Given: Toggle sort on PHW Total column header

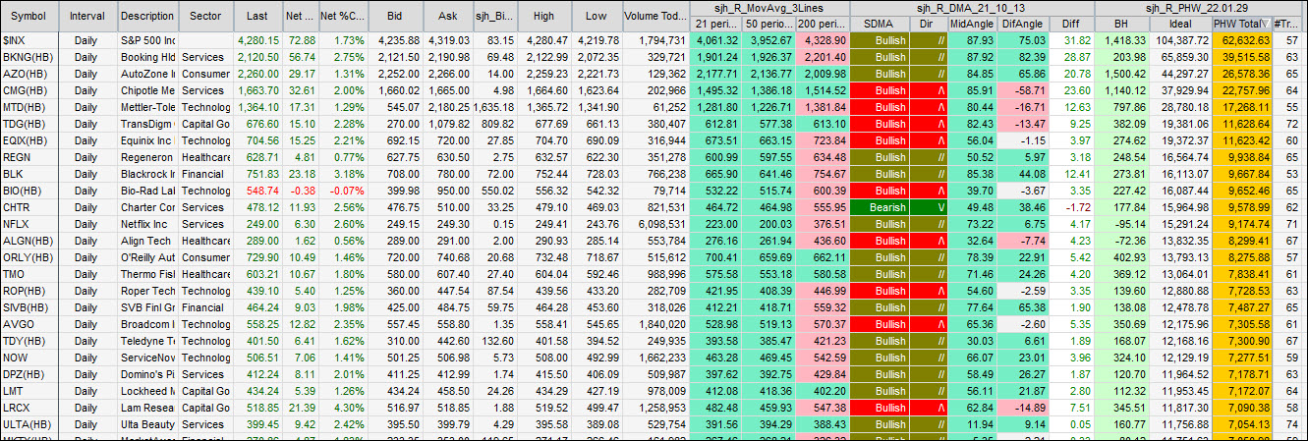Looking at the screenshot, I should point(1241,24).
